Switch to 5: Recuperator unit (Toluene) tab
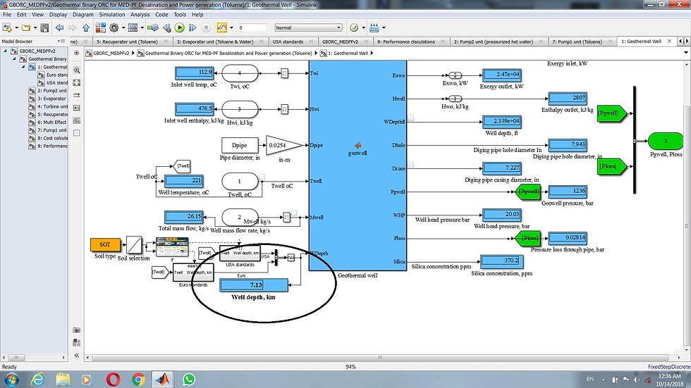Viewport: 691px width, 388px height. tap(127, 42)
